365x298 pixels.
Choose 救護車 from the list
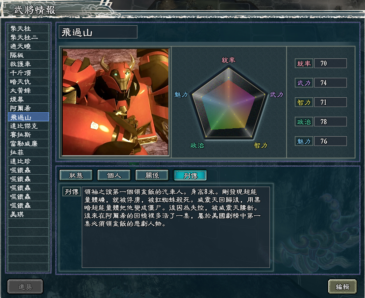pos(28,64)
